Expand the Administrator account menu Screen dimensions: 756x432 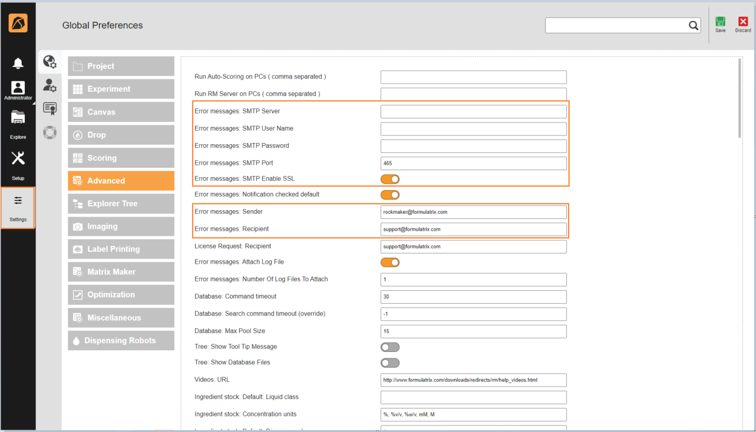tap(18, 91)
